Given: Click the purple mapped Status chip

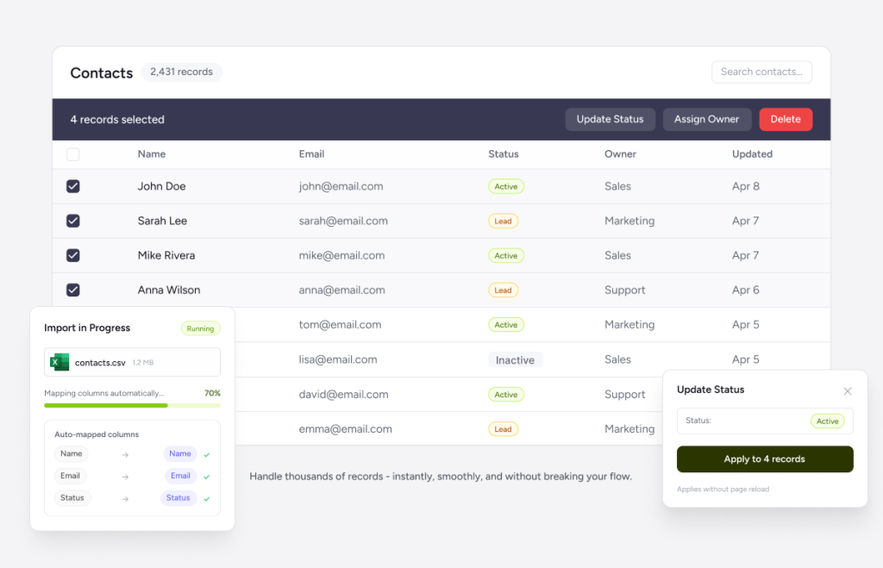Looking at the screenshot, I should (x=178, y=498).
